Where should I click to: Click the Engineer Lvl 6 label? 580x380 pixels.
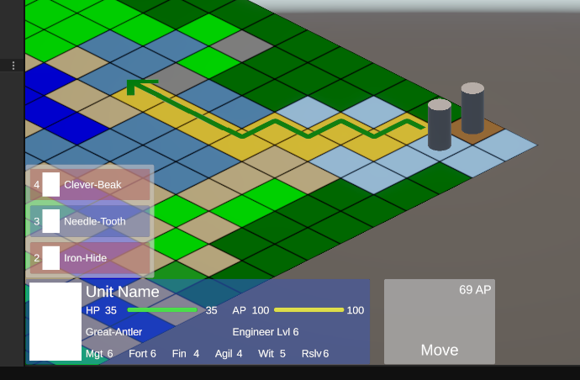point(266,332)
